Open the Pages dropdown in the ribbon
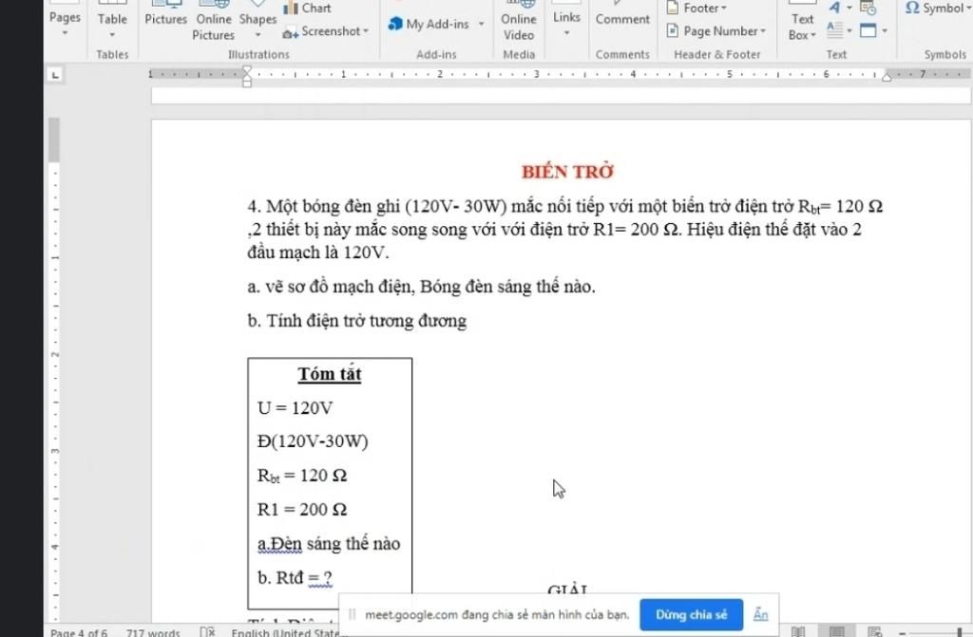 [x=65, y=21]
